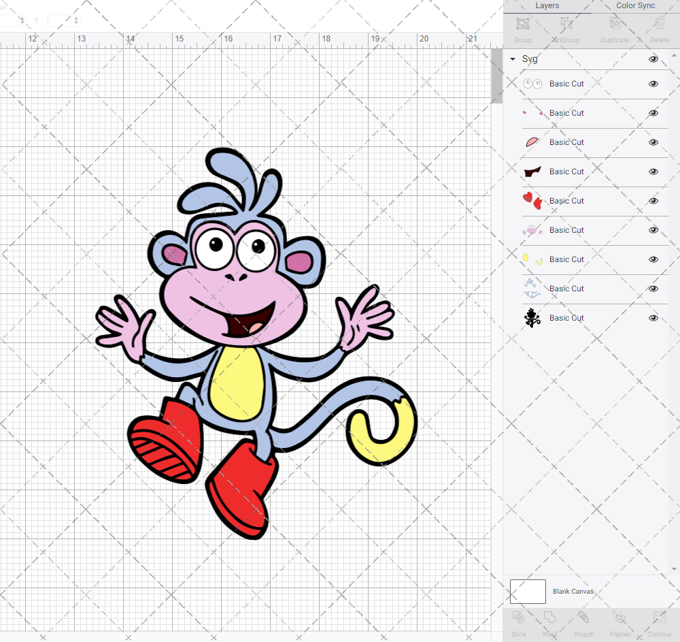The height and width of the screenshot is (642, 680).
Task: Hide the eyes Basic Cut layer
Action: (653, 84)
